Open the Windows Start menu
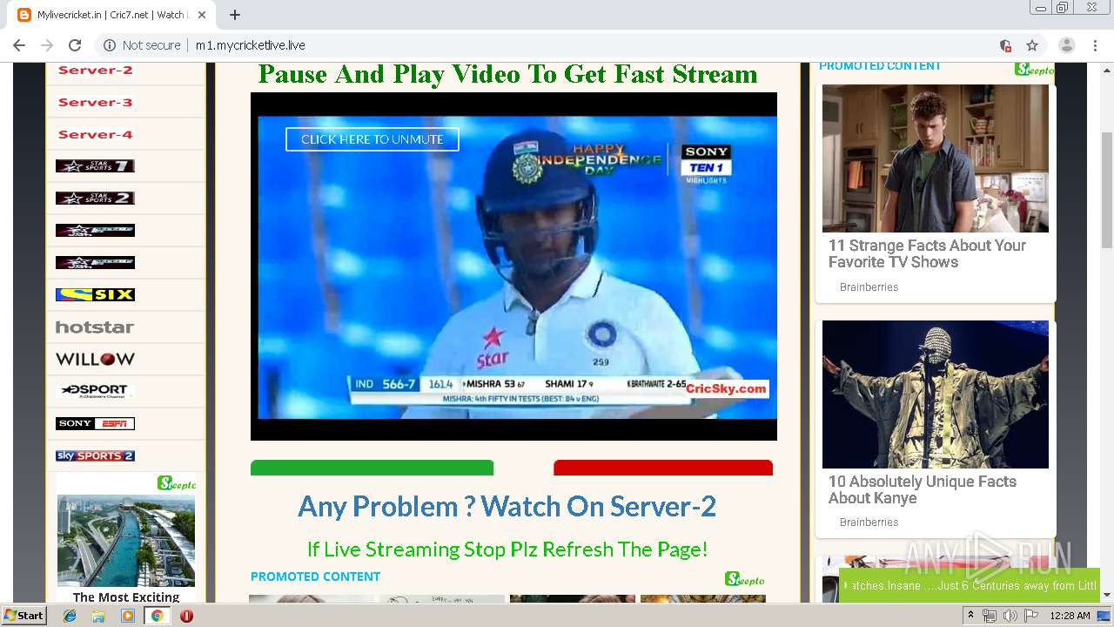The image size is (1114, 627). [23, 615]
